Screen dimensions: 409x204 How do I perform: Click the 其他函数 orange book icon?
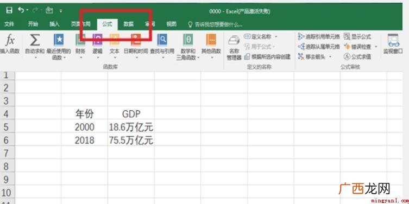(x=211, y=40)
